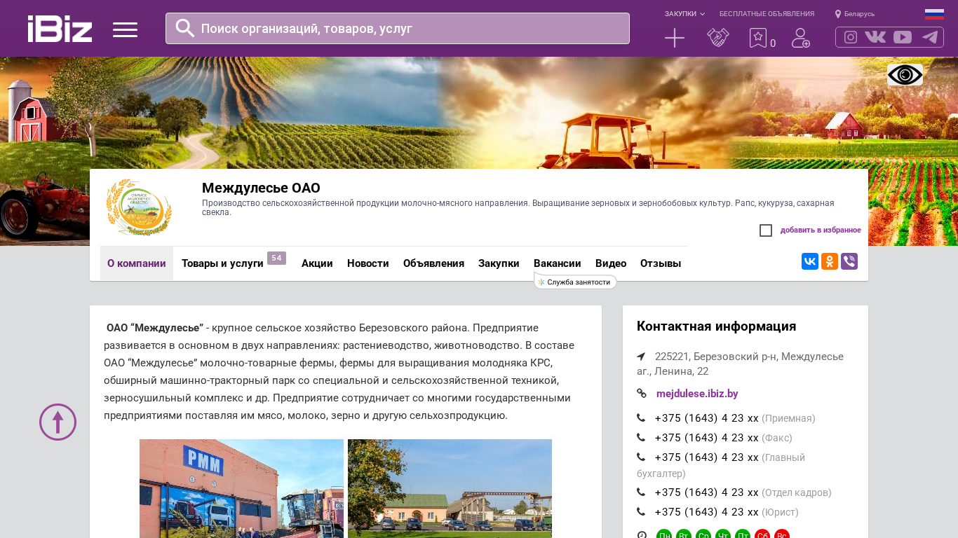Open the РММ building photo
Viewport: 958px width, 538px height.
(x=241, y=488)
